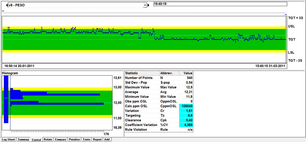
Task: Open the Prioritize tab
Action: tap(74, 139)
